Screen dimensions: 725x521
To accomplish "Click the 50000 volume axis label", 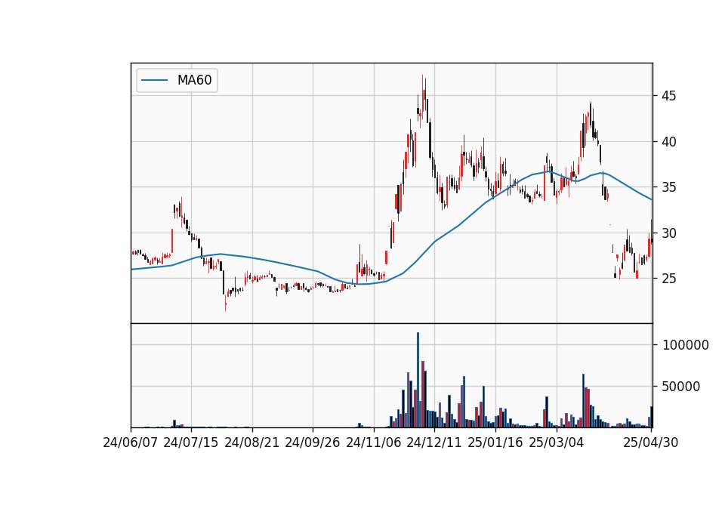I will (x=681, y=387).
